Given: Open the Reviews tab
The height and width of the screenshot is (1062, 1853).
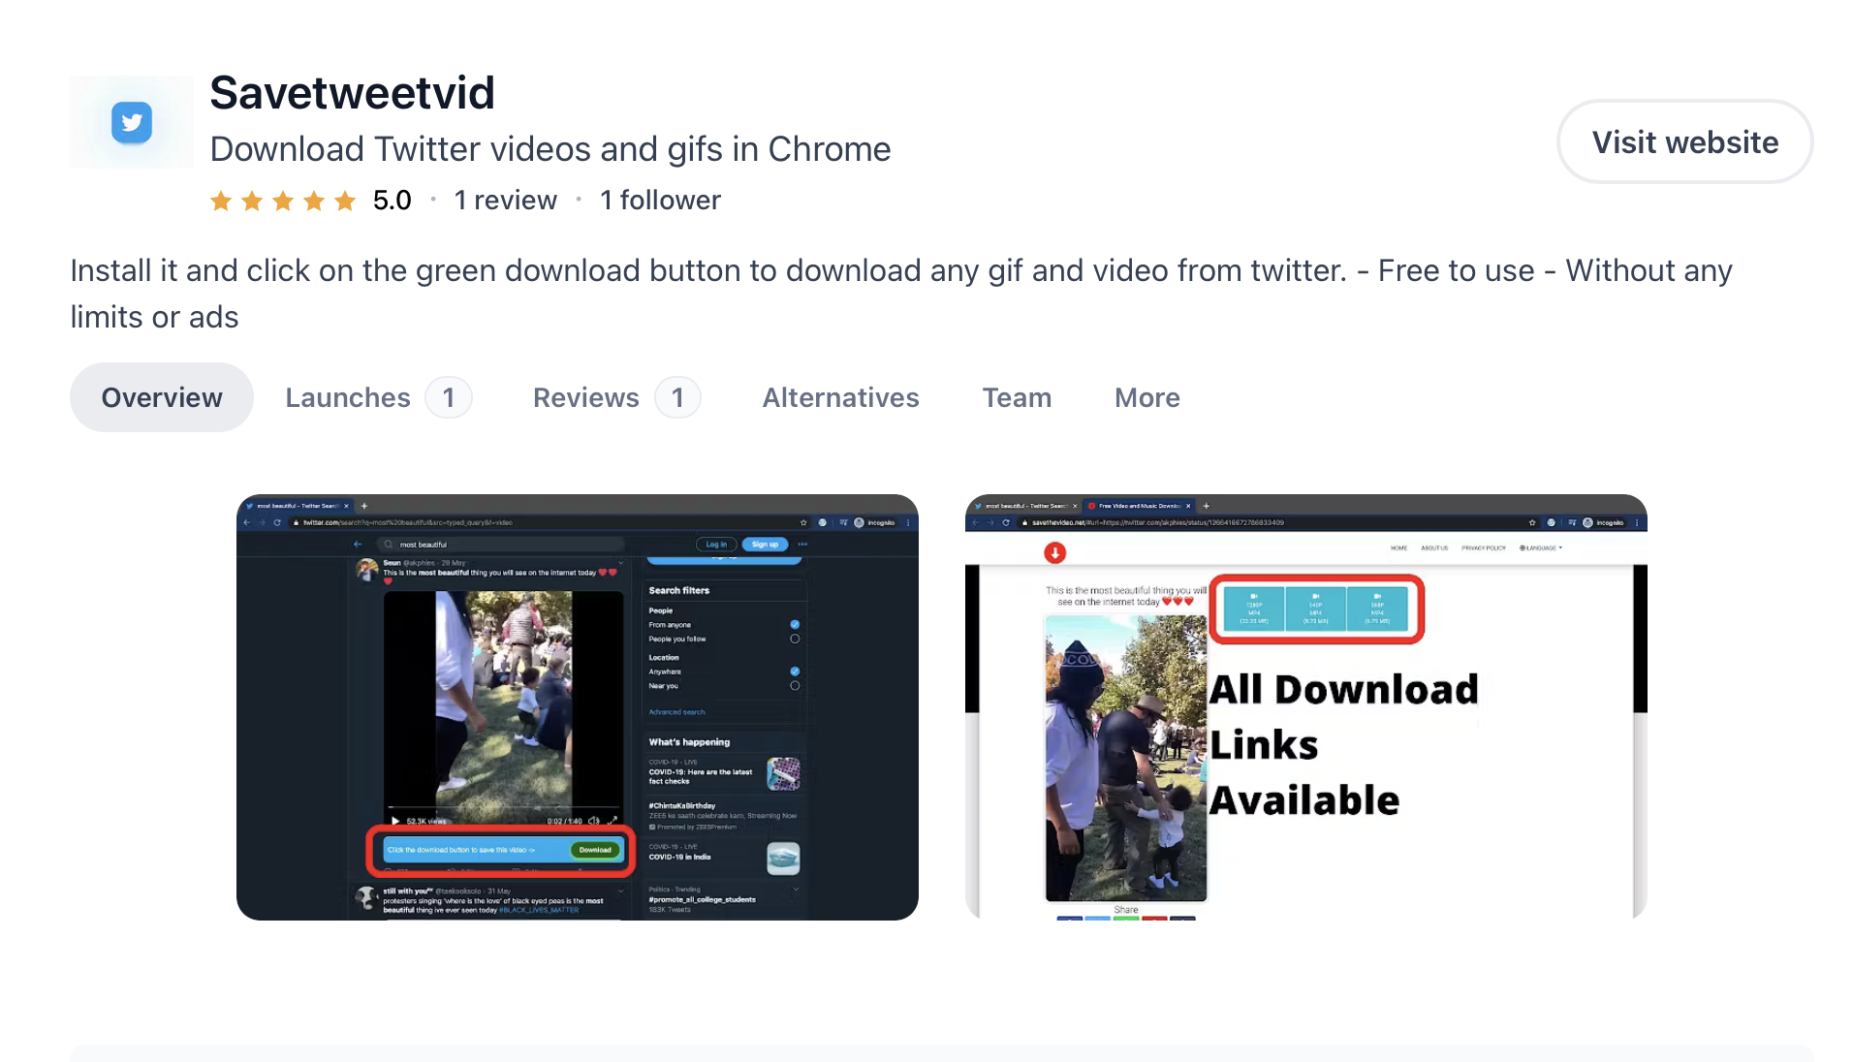Looking at the screenshot, I should (616, 397).
